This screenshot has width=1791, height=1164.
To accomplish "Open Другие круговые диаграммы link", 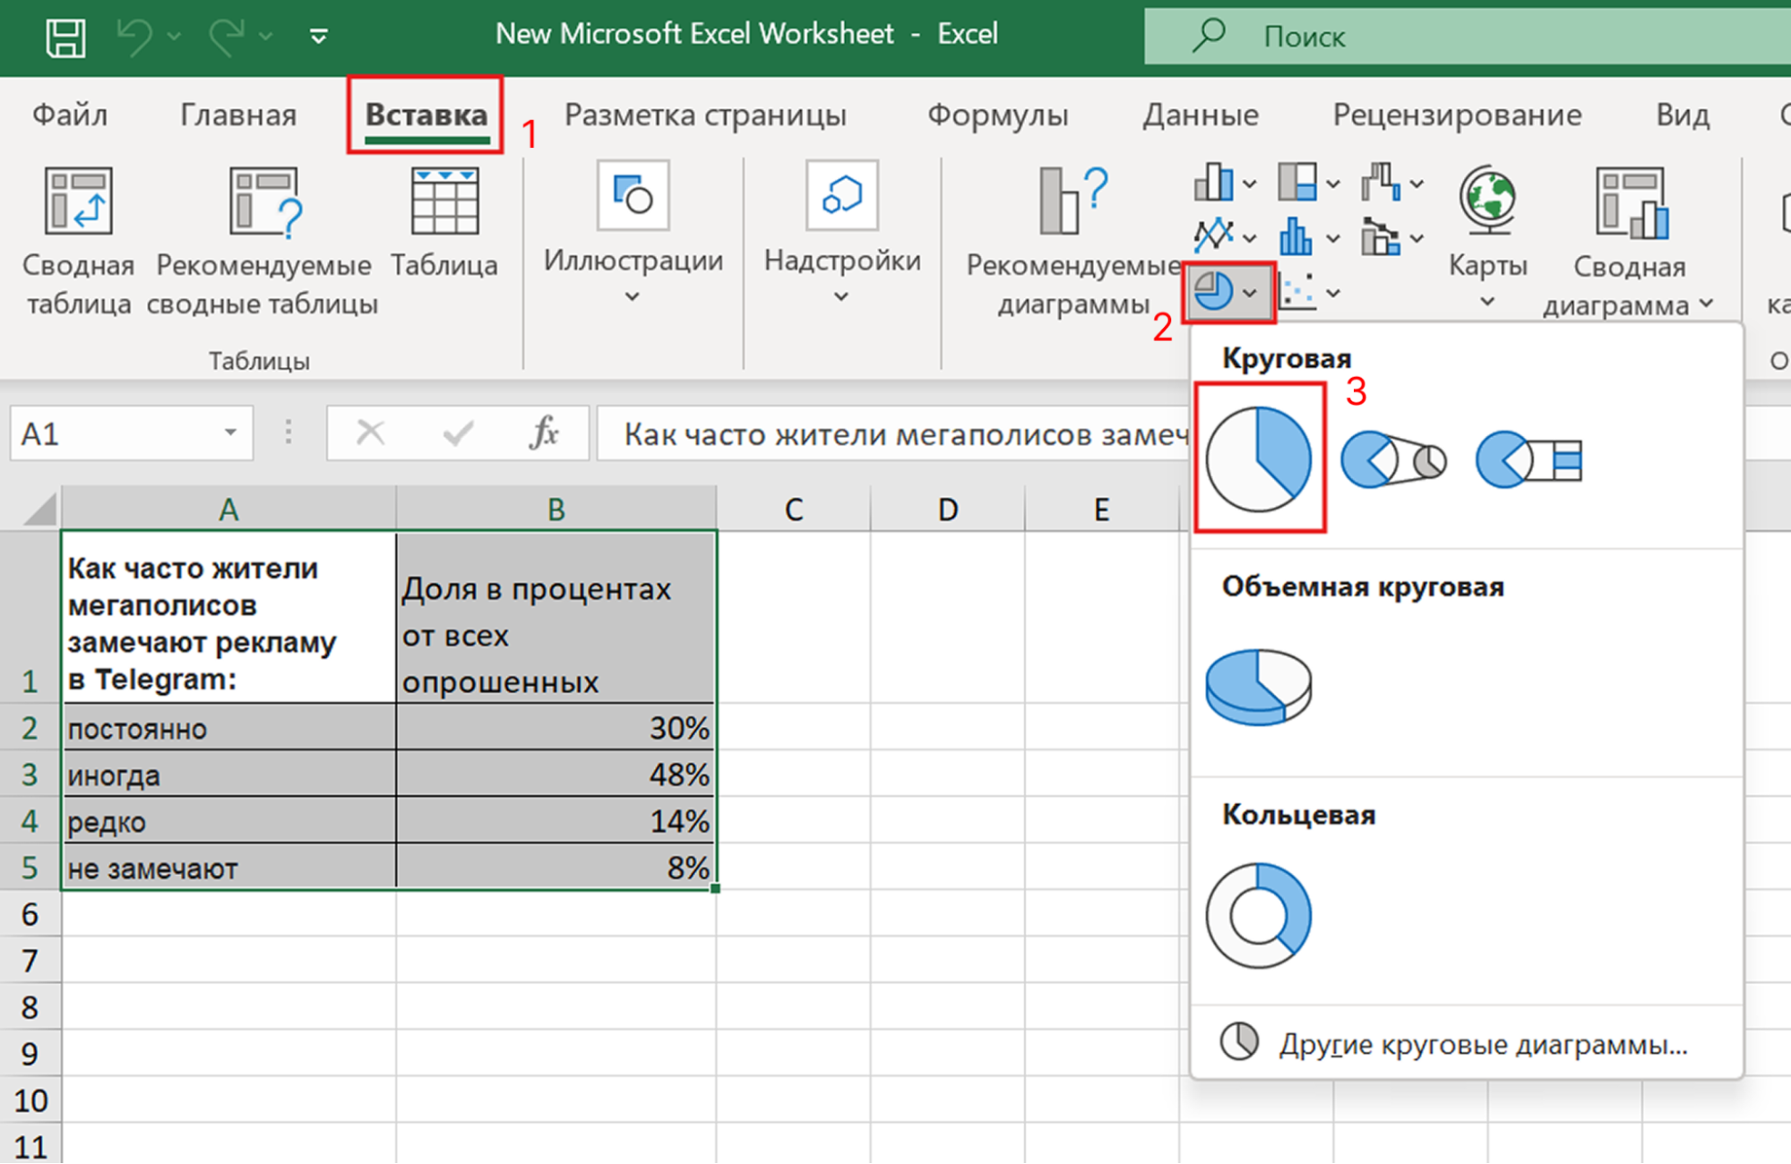I will pos(1482,1044).
